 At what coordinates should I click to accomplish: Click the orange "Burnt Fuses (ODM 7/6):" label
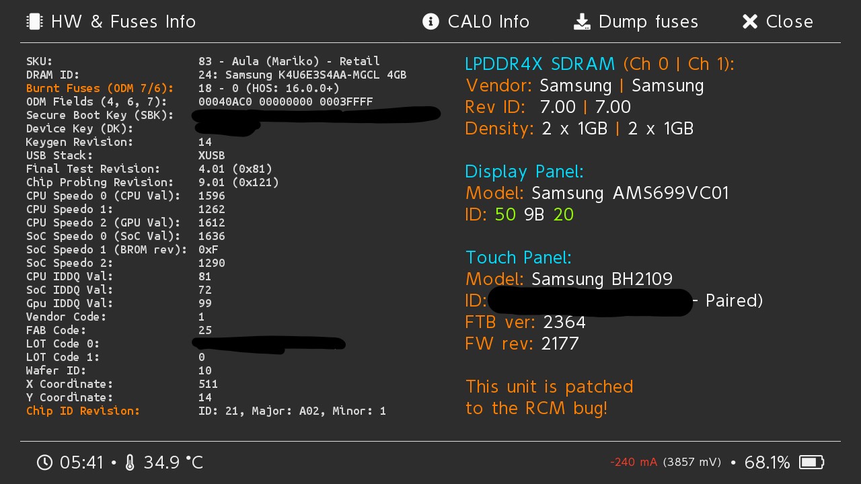click(100, 88)
